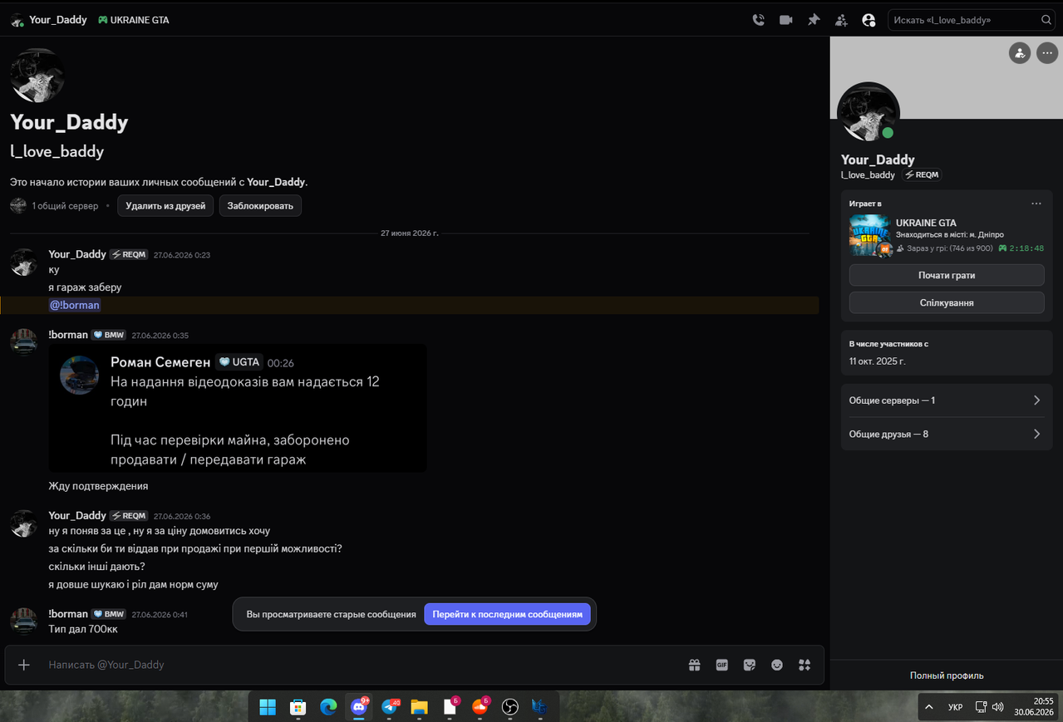Open the emoji picker

pyautogui.click(x=777, y=665)
